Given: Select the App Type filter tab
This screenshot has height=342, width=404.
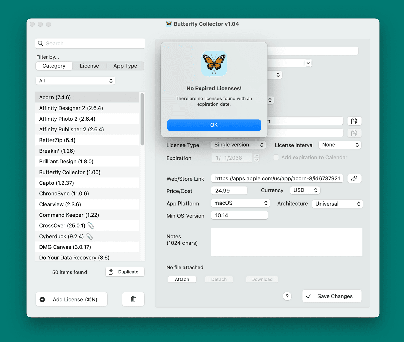Looking at the screenshot, I should [x=125, y=66].
